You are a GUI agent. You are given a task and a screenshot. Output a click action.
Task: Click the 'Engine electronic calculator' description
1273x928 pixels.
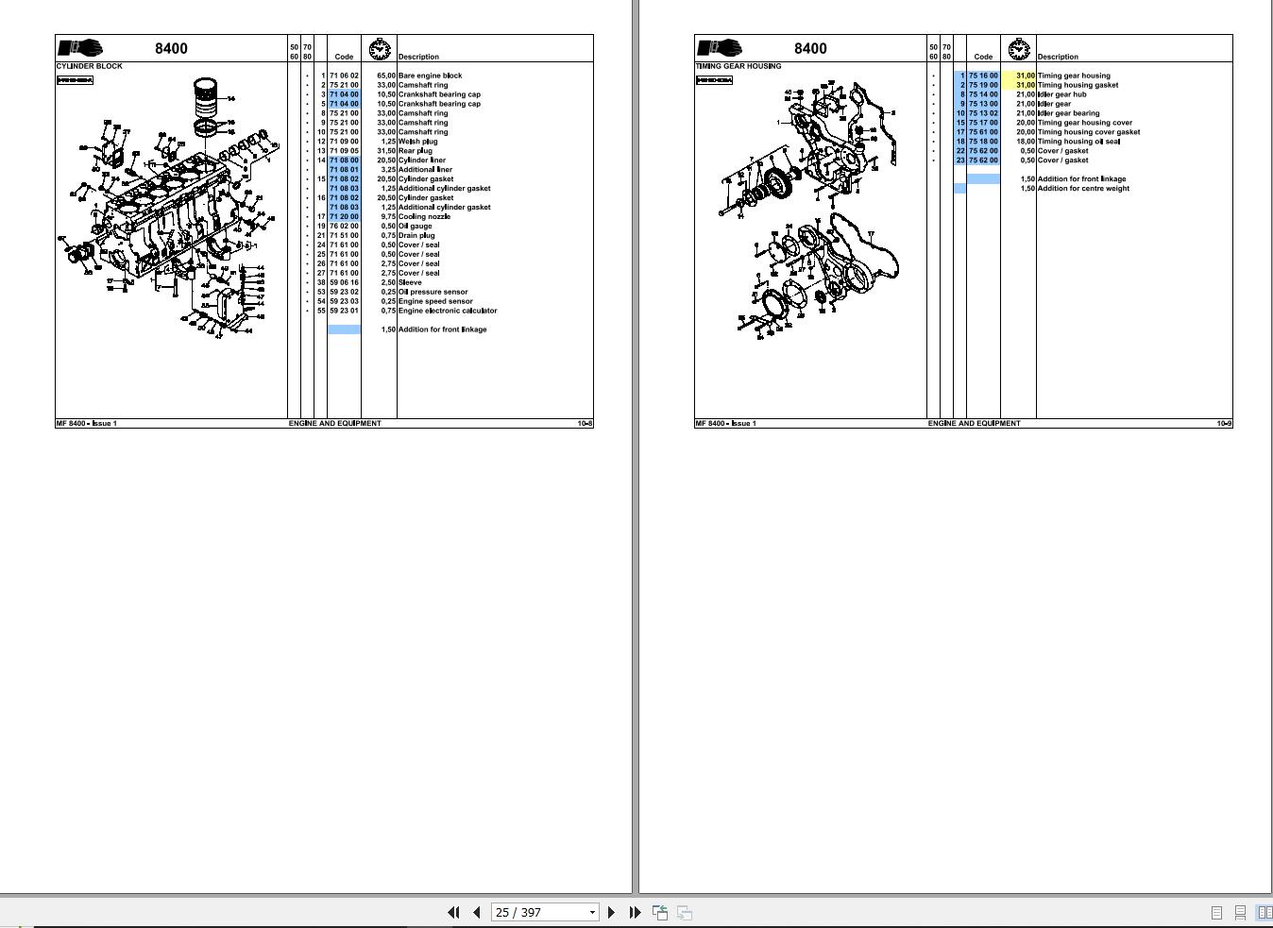448,311
